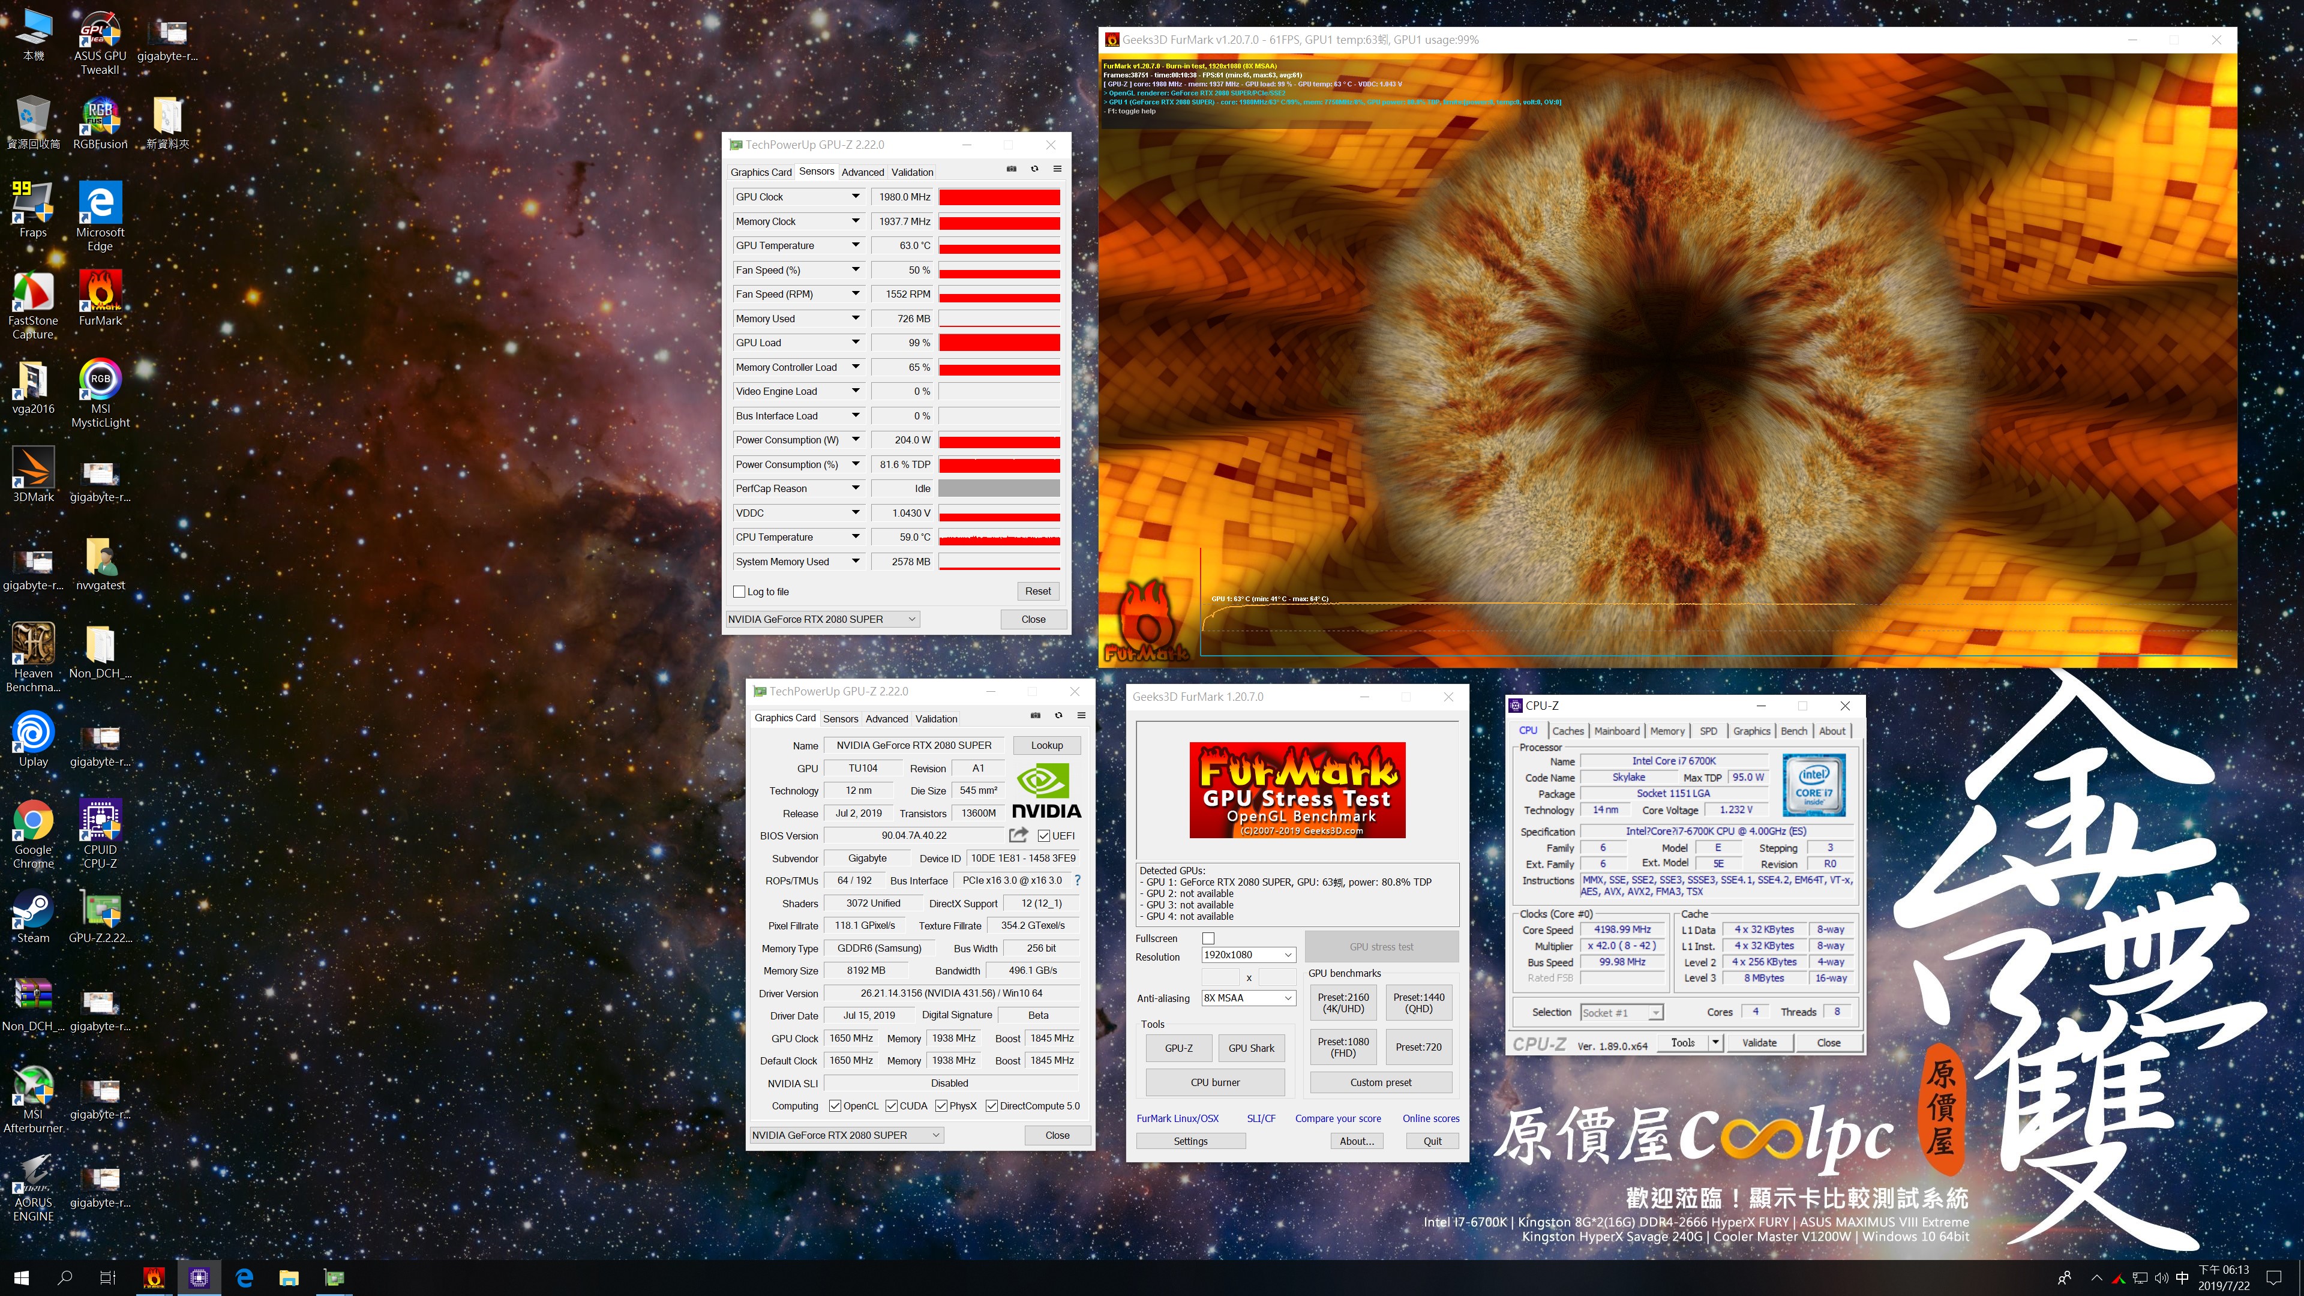2304x1296 pixels.
Task: Click the GPU Load red graph bar
Action: 999,343
